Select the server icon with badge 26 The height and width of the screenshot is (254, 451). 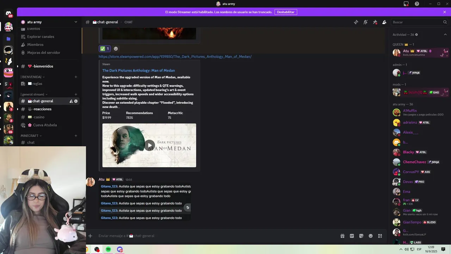8,129
